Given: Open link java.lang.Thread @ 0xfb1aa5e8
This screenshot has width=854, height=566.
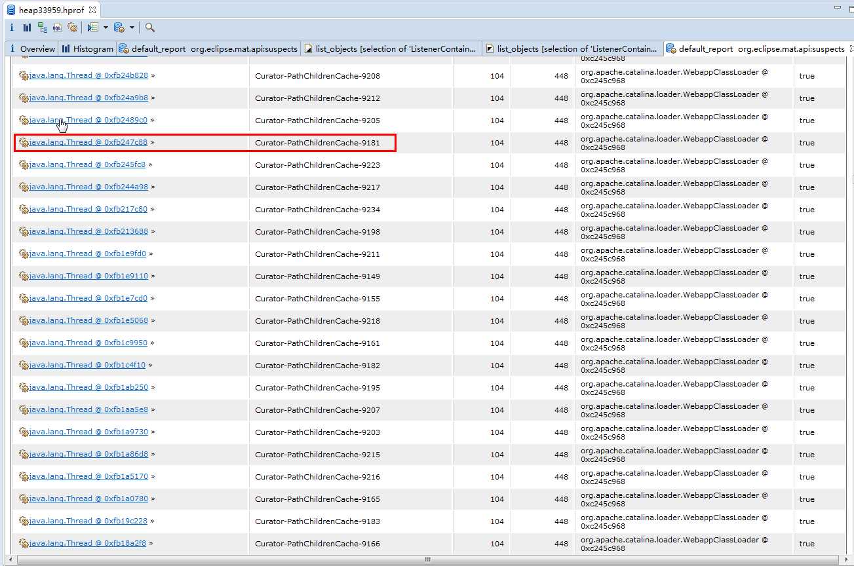Looking at the screenshot, I should click(88, 409).
